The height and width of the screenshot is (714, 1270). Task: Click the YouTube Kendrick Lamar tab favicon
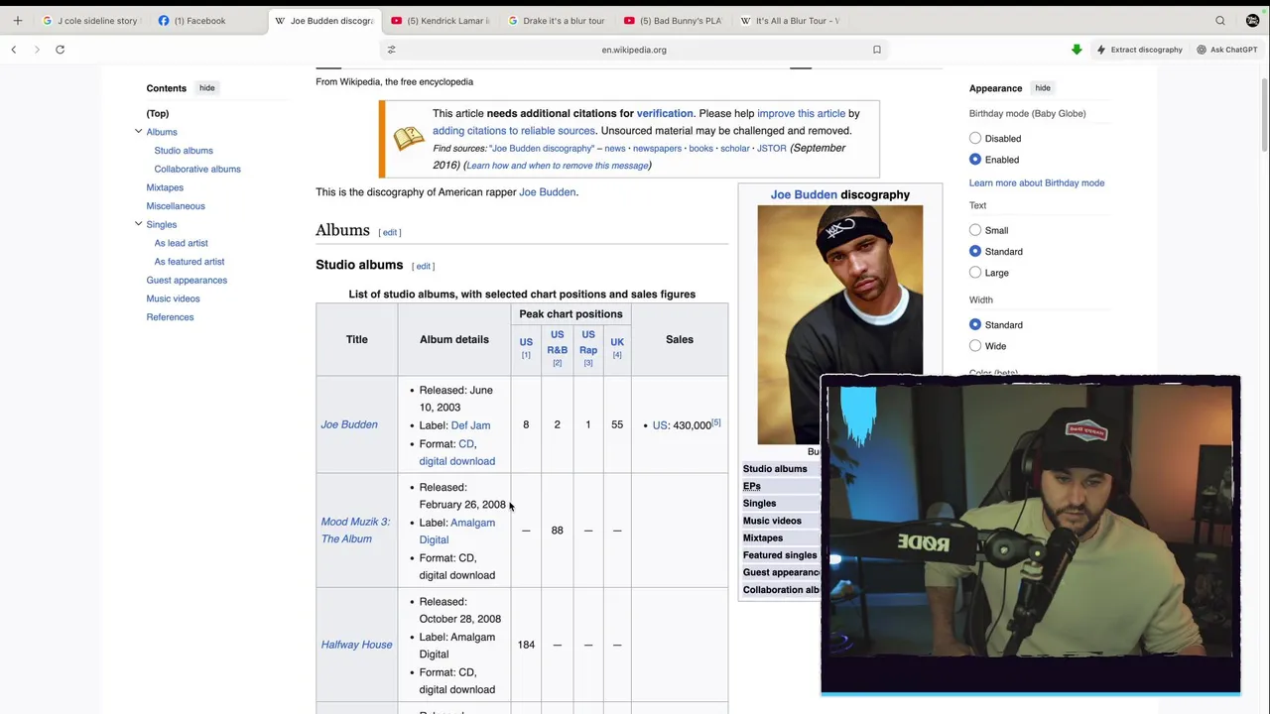point(397,21)
